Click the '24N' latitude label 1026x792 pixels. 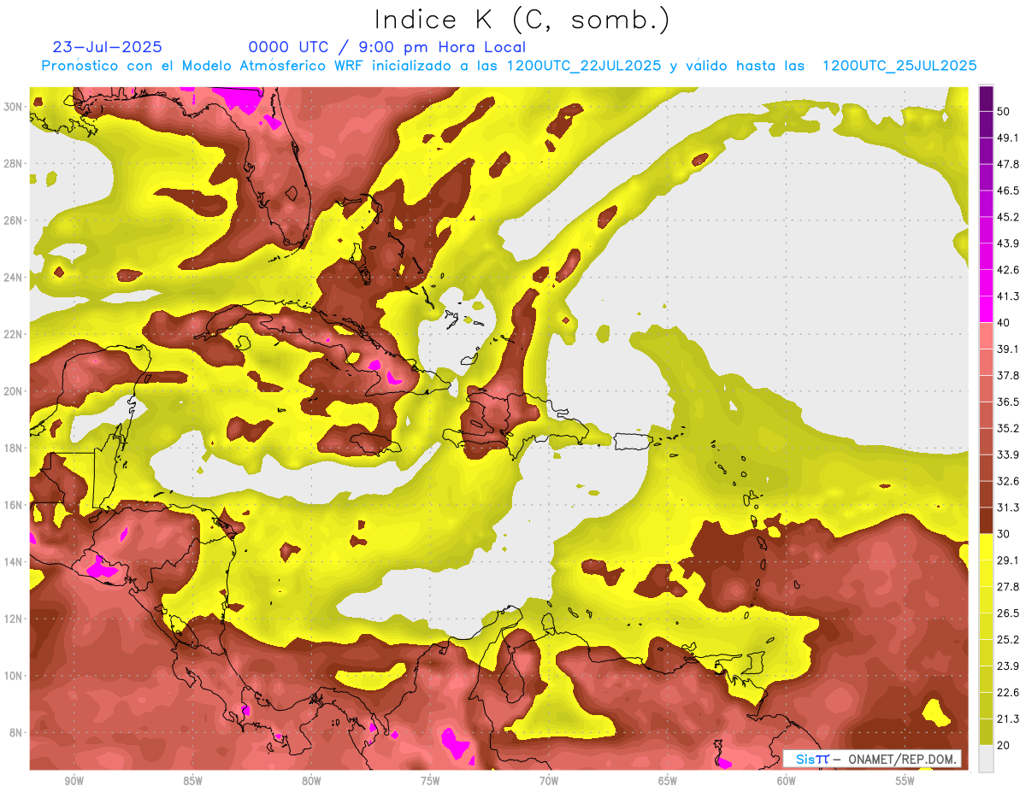(13, 278)
